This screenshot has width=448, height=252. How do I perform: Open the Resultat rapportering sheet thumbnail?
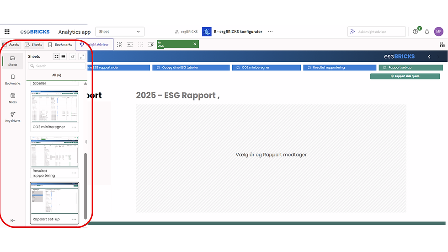[x=54, y=152]
